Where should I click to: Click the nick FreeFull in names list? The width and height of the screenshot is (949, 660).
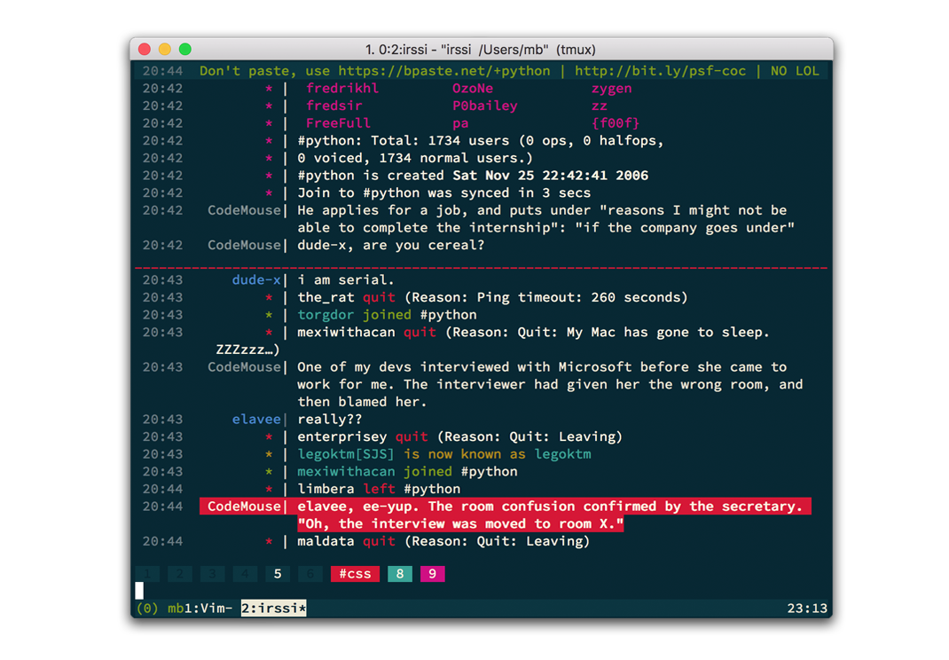(338, 123)
